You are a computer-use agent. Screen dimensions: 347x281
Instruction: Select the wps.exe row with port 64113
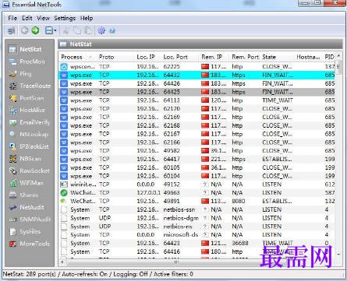[197, 100]
